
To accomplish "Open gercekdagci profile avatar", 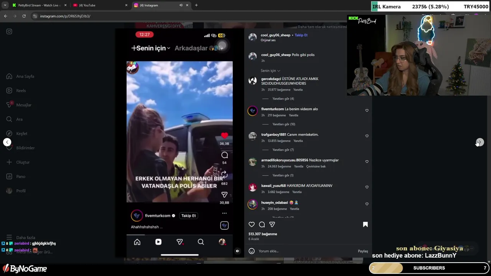I will point(252,81).
